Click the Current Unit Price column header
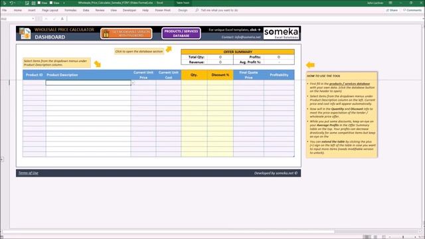This screenshot has width=425, height=239. coord(143,75)
